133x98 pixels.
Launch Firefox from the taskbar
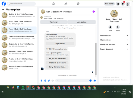pyautogui.click(x=13, y=87)
